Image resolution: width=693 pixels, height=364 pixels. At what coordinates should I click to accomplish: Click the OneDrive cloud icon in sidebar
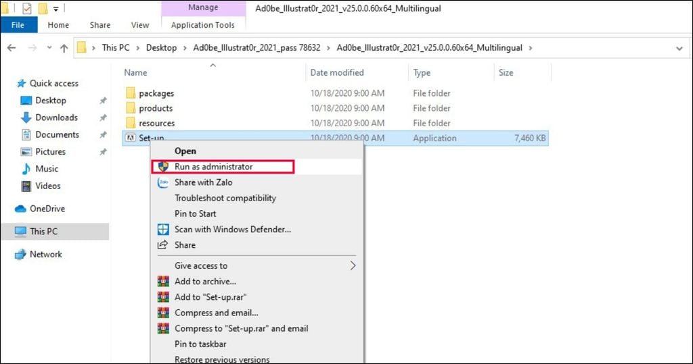[20, 209]
